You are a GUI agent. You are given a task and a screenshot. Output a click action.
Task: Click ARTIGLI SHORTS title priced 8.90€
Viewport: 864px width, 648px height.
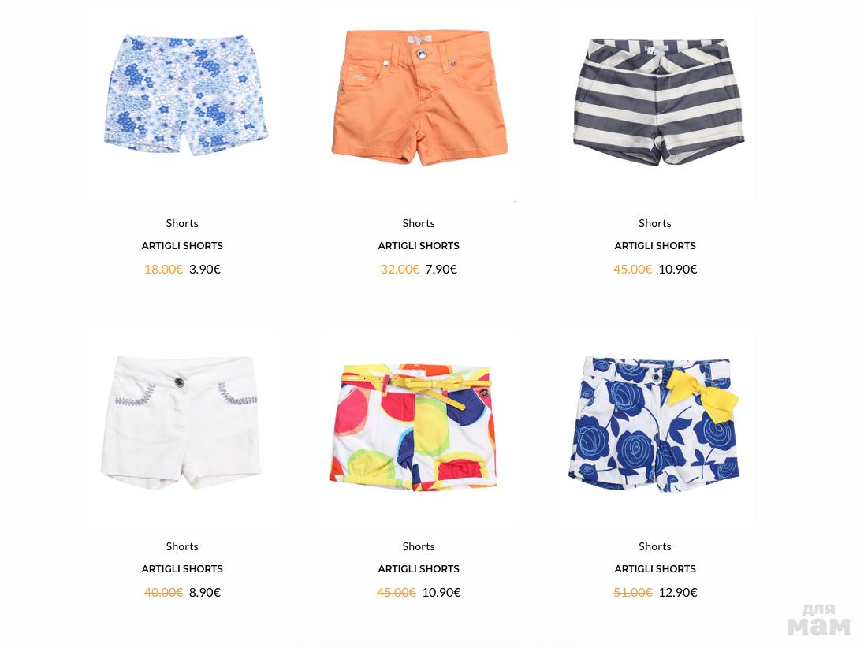click(x=182, y=568)
